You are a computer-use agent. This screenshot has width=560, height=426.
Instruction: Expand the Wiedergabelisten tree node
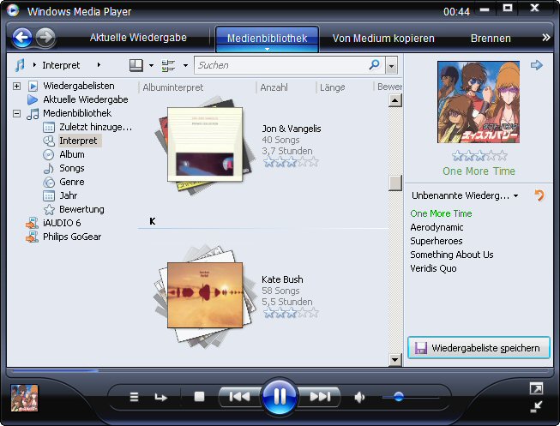(16, 86)
